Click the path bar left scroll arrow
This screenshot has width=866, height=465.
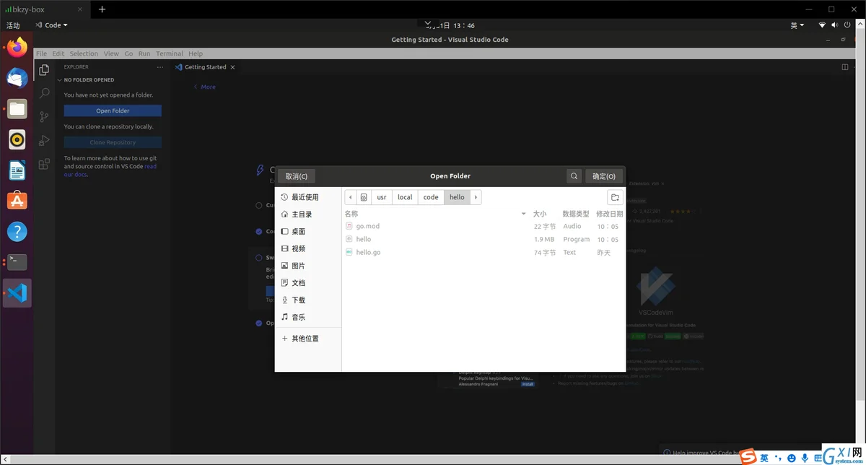pyautogui.click(x=351, y=197)
